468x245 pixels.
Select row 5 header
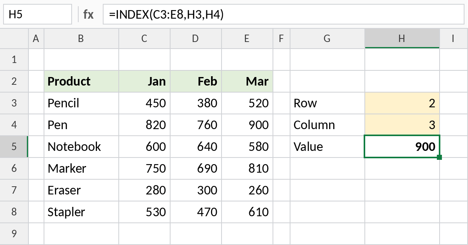(14, 147)
